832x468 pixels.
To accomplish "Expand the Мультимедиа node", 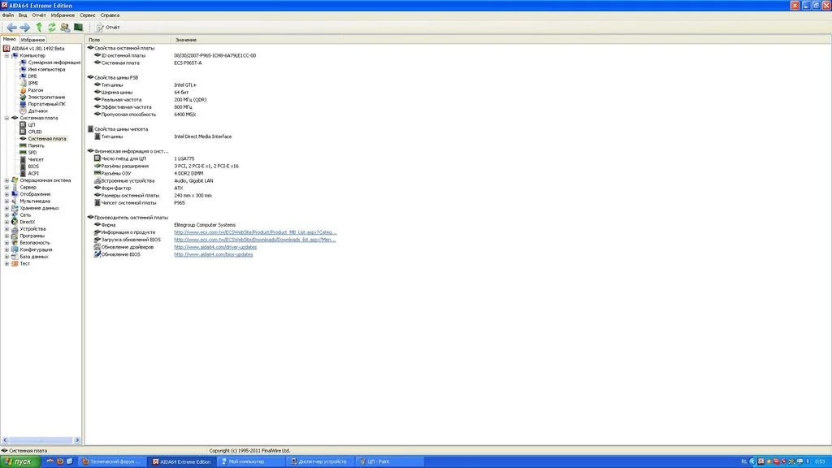I will point(6,201).
